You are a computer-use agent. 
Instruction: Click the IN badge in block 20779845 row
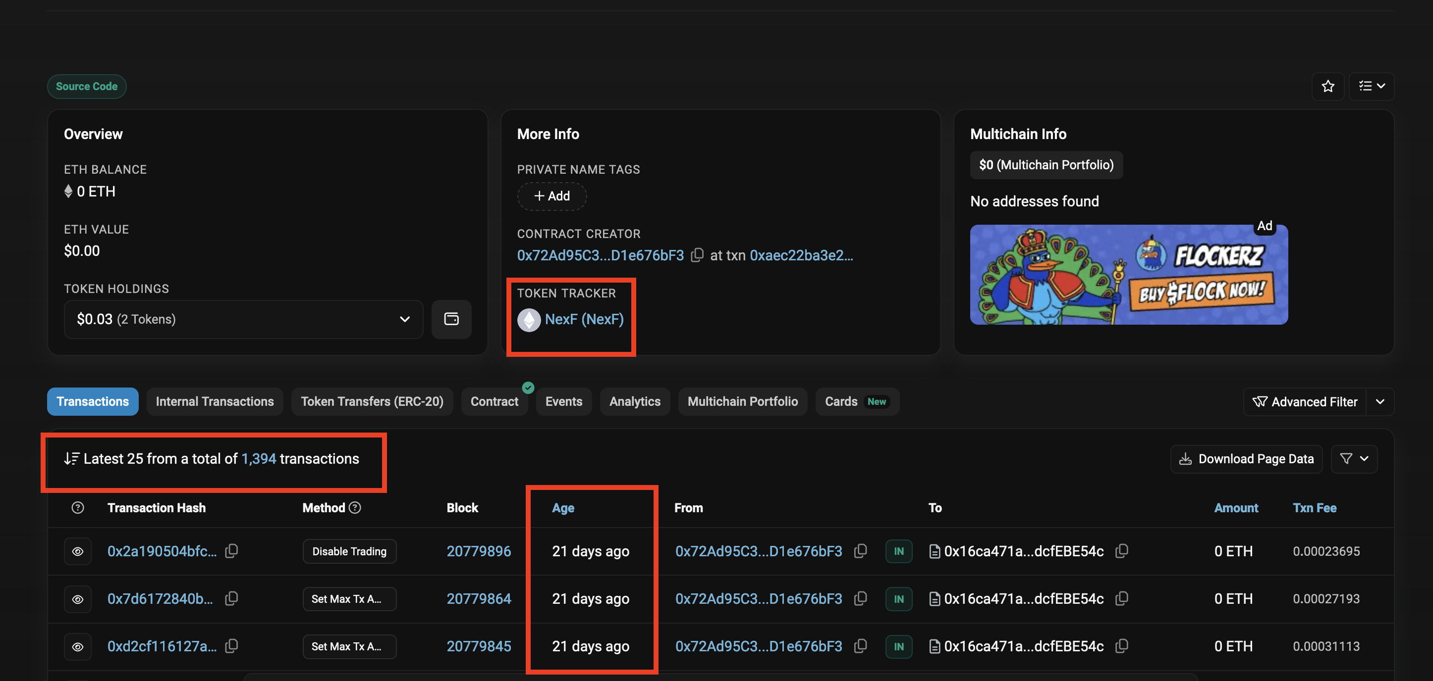pos(898,646)
